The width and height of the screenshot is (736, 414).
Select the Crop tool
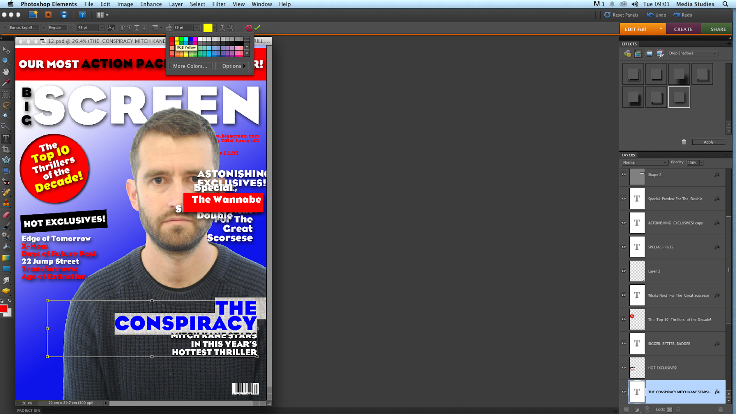click(x=6, y=149)
